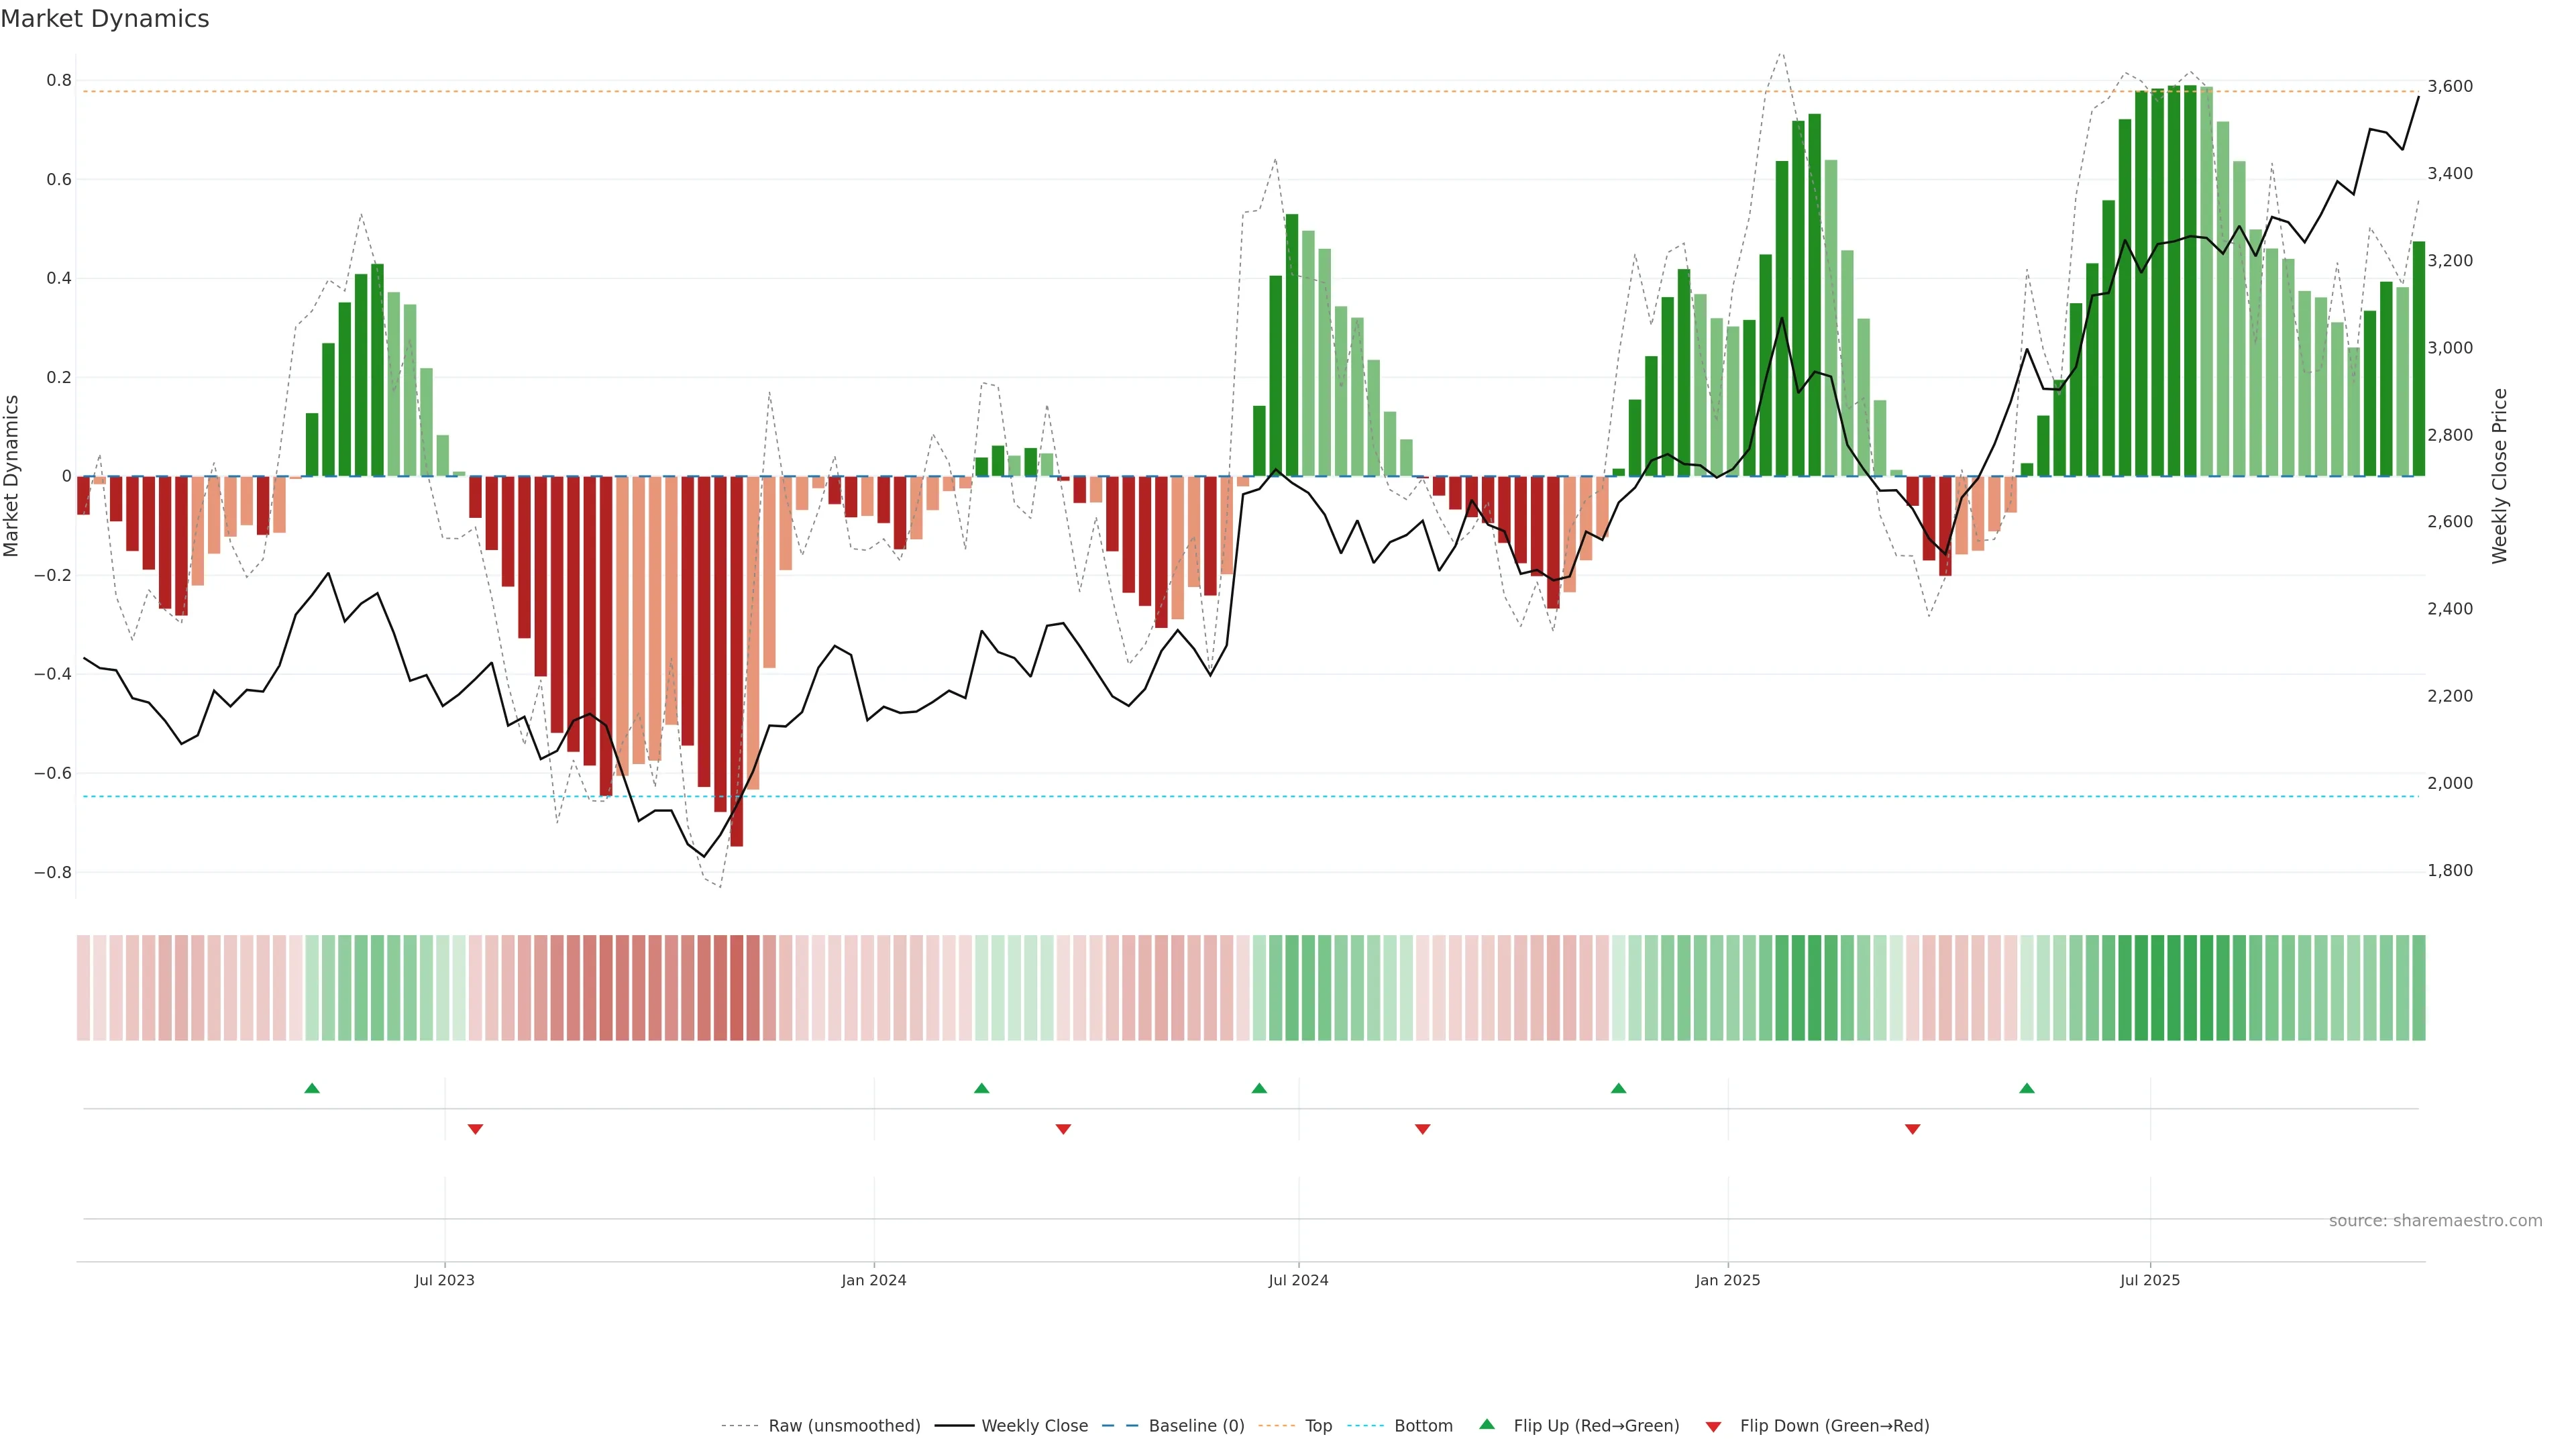
Task: Toggle the Baseline (0) legend entry
Action: point(1196,1426)
